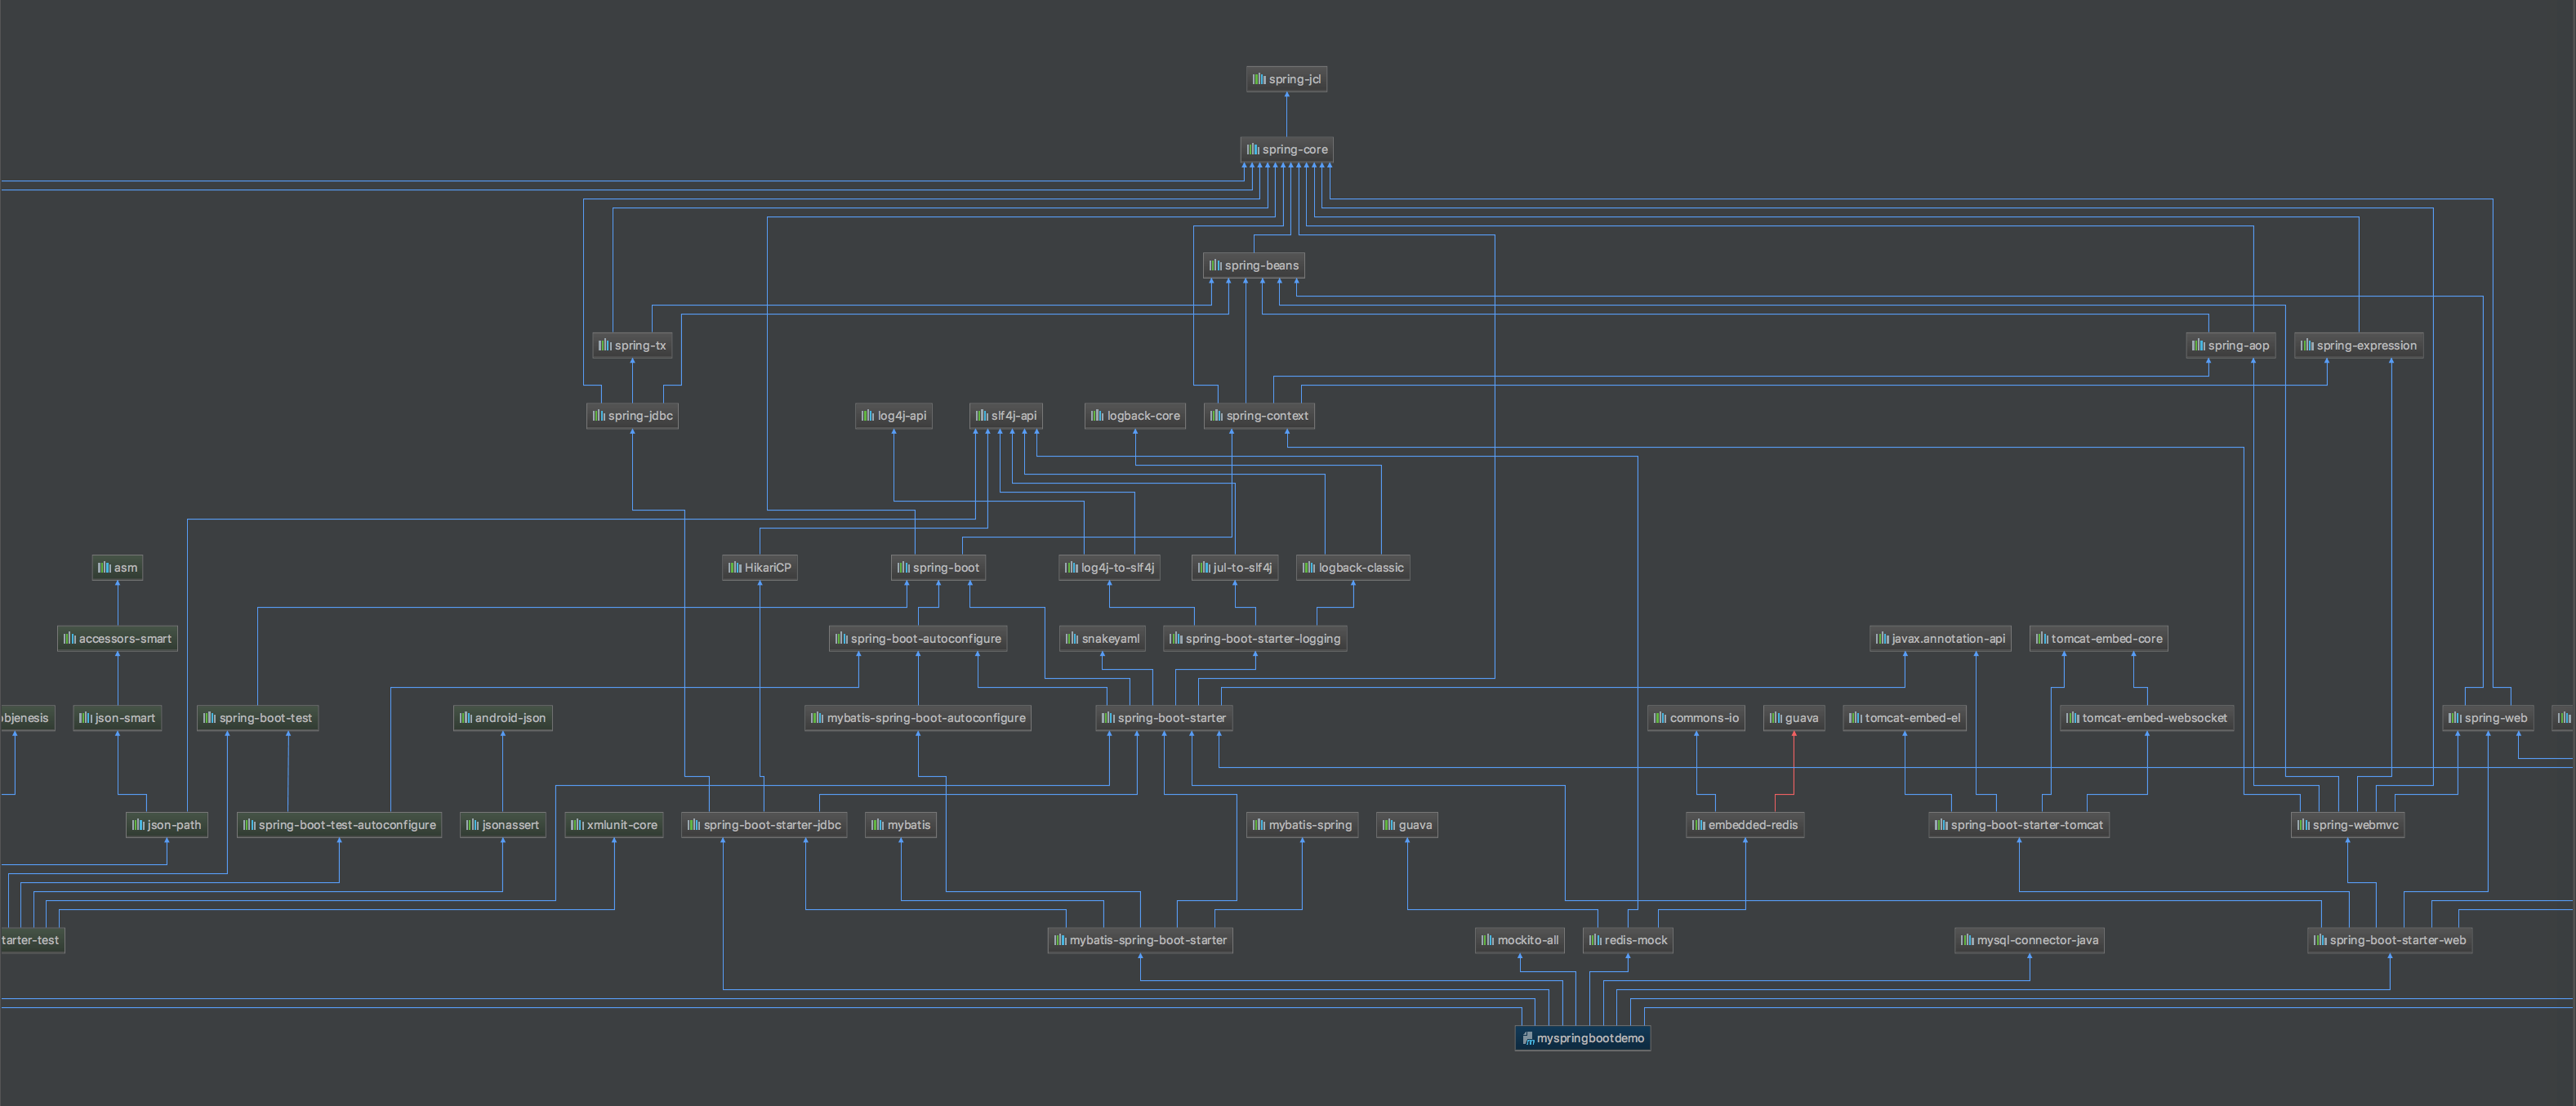Click the spring-jcl node icon
Viewport: 2576px width, 1106px height.
click(x=1259, y=79)
